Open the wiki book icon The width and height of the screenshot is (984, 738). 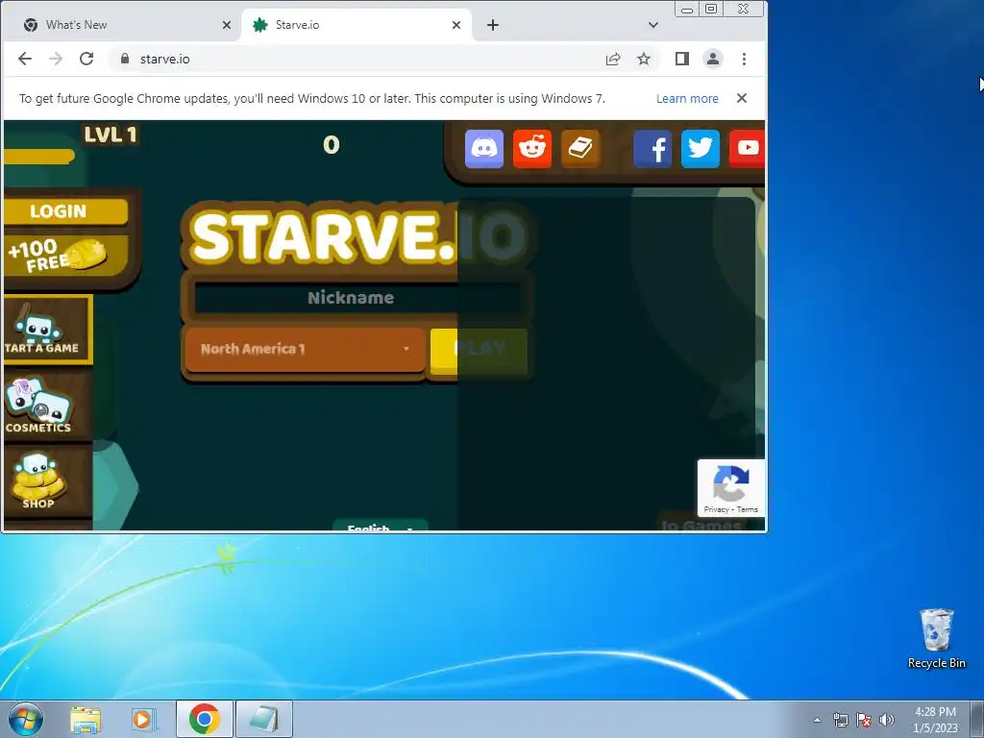point(580,149)
